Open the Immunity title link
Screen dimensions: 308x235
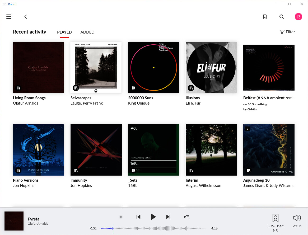(79, 180)
